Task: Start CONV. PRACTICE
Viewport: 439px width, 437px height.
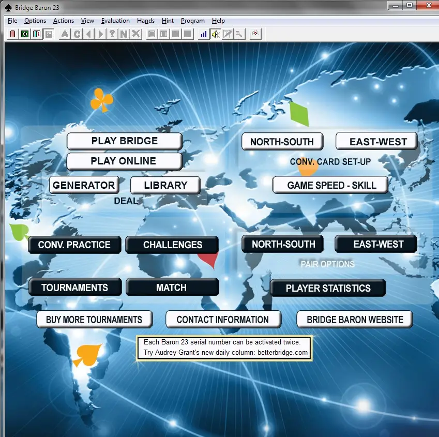Action: click(75, 245)
